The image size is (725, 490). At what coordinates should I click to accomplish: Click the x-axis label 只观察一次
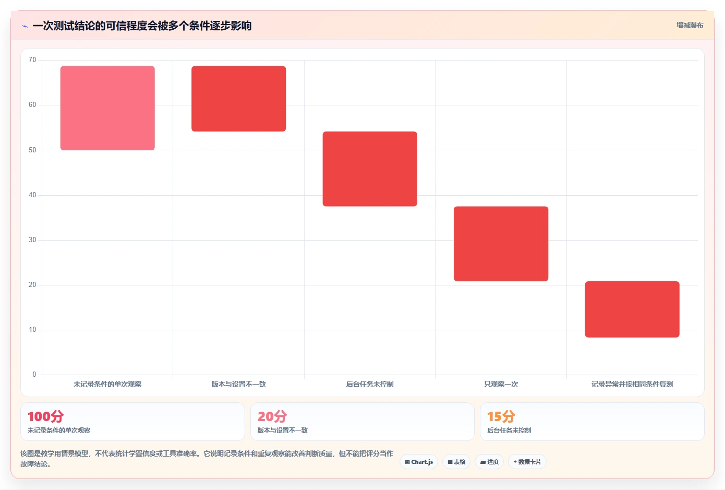(501, 384)
